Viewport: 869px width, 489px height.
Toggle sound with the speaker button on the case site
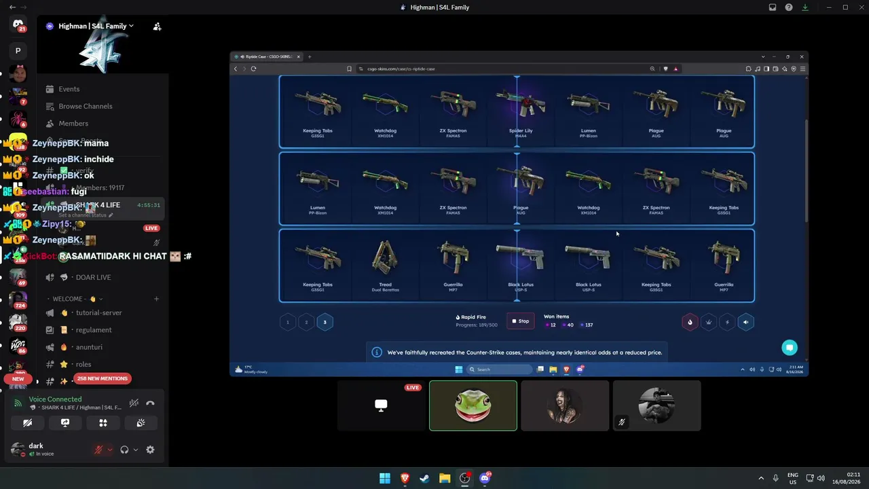click(x=745, y=322)
